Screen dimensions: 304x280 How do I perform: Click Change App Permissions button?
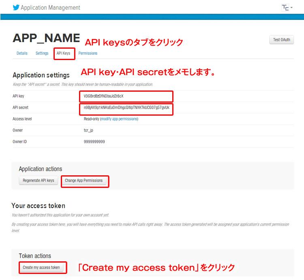tap(84, 181)
